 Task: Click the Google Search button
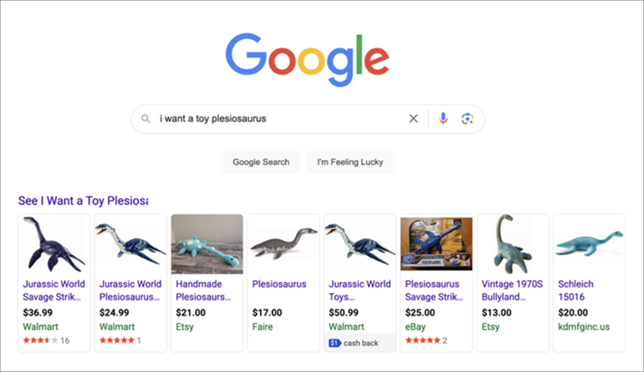click(x=261, y=162)
